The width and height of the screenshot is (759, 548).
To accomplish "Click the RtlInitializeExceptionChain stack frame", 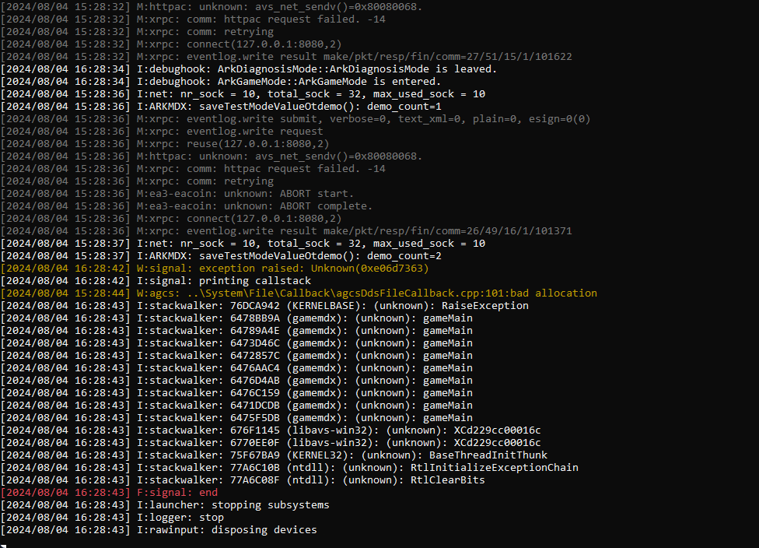I will pyautogui.click(x=357, y=468).
